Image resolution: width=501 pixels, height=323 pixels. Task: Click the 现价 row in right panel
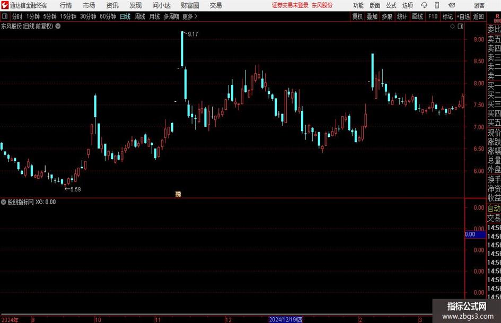tap(494, 133)
